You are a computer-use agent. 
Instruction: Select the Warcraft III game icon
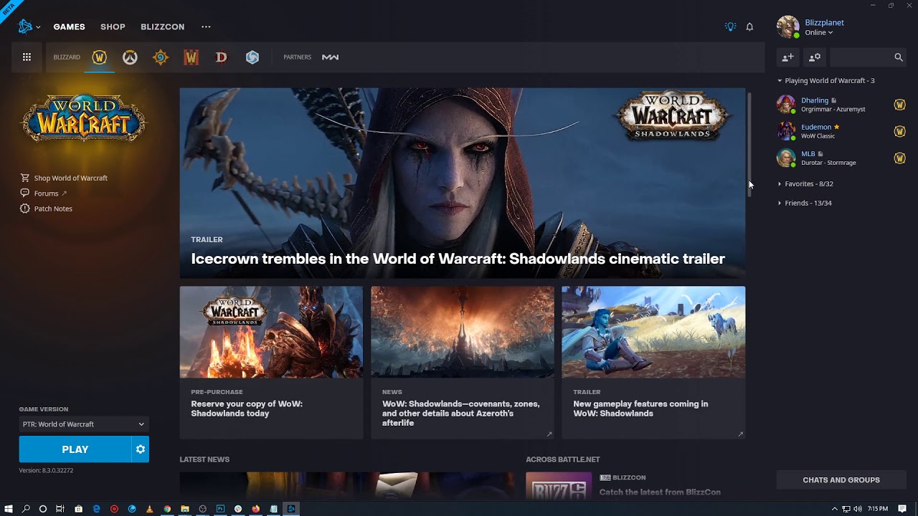tap(191, 57)
